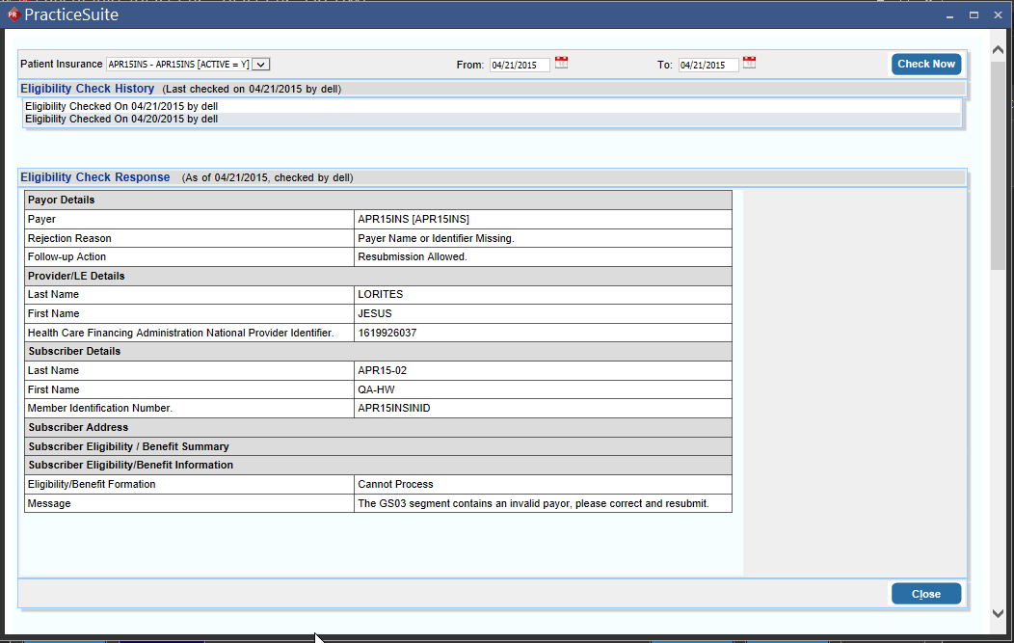Viewport: 1014px width, 643px height.
Task: Click the Member Identification Number value APR15INSINID
Action: click(x=406, y=408)
